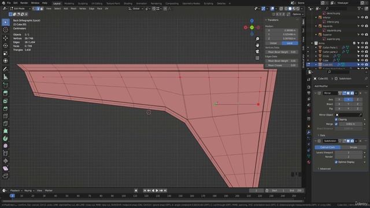The image size is (370, 208).
Task: Open the Playback dropdown in timeline
Action: coord(16,191)
